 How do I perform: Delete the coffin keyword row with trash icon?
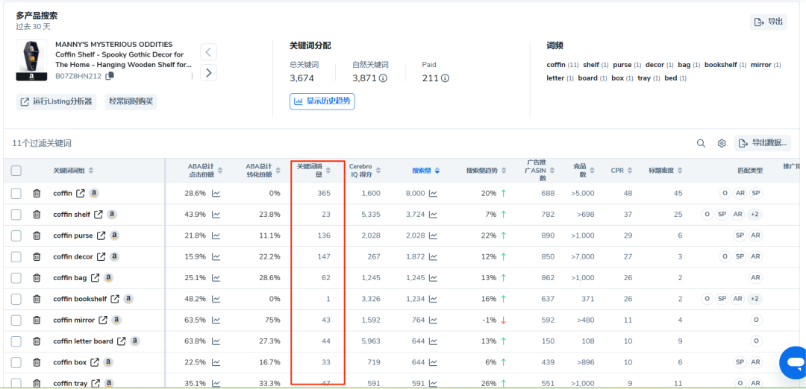[37, 194]
